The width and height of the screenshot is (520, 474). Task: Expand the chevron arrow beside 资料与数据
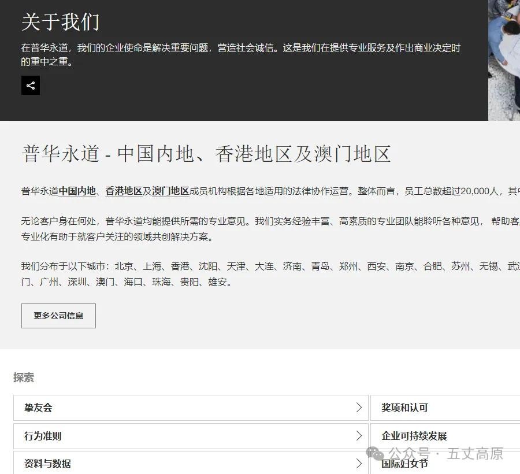[359, 464]
